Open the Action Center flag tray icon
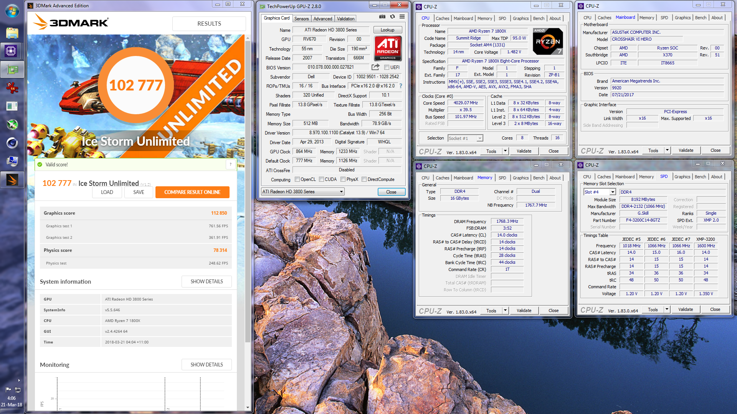The height and width of the screenshot is (414, 737). click(8, 389)
